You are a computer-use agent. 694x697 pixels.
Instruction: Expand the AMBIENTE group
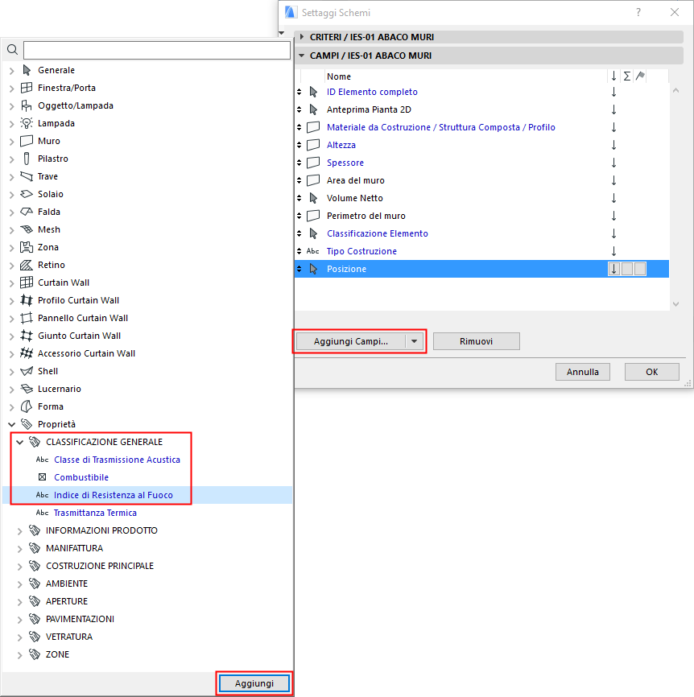click(x=19, y=584)
